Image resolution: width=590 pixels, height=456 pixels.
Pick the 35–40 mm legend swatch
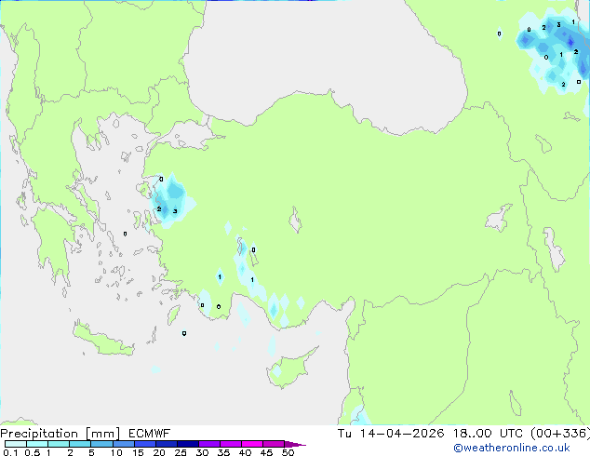click(230, 444)
